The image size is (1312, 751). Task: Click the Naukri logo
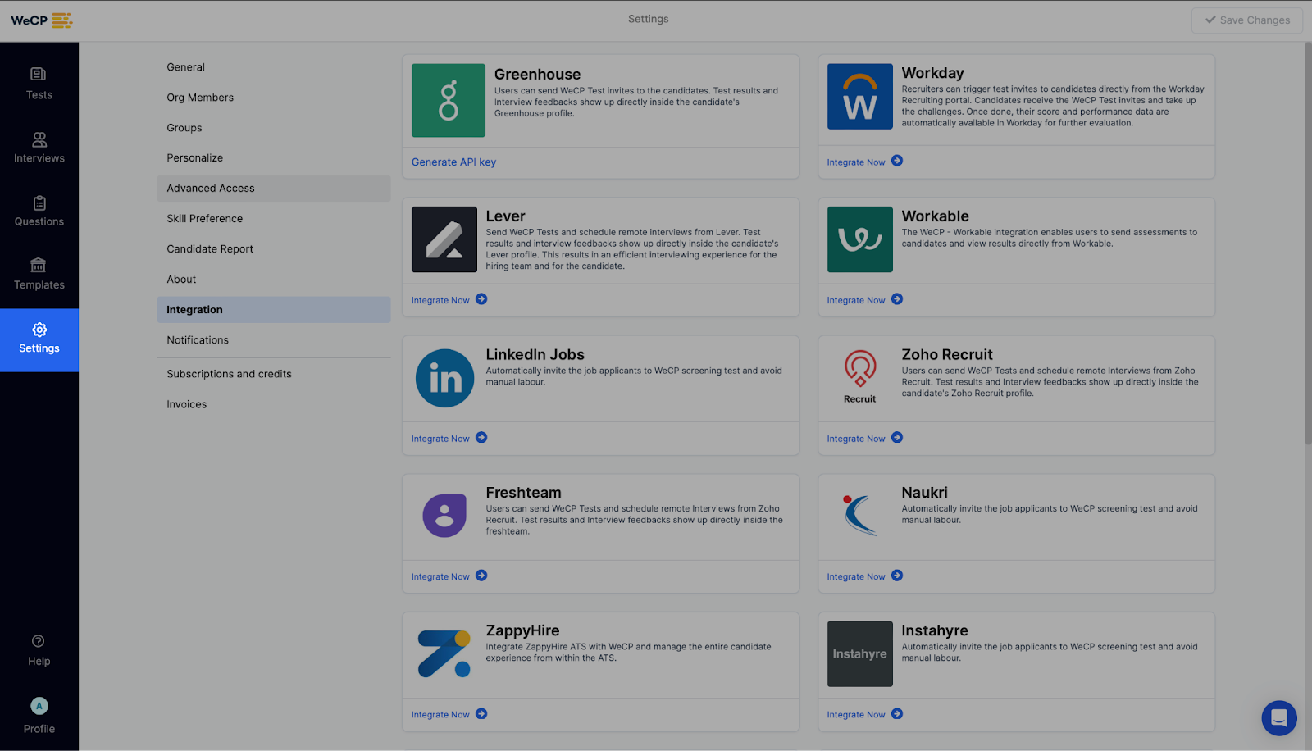click(860, 516)
